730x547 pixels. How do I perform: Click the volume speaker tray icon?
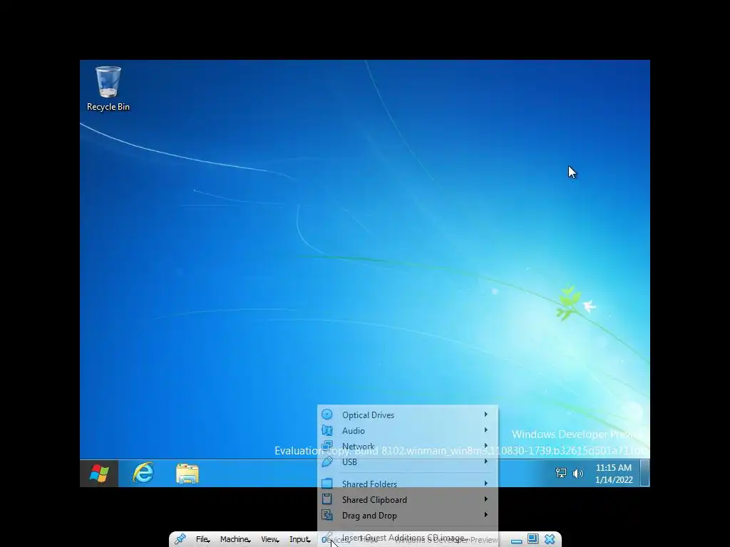[577, 474]
